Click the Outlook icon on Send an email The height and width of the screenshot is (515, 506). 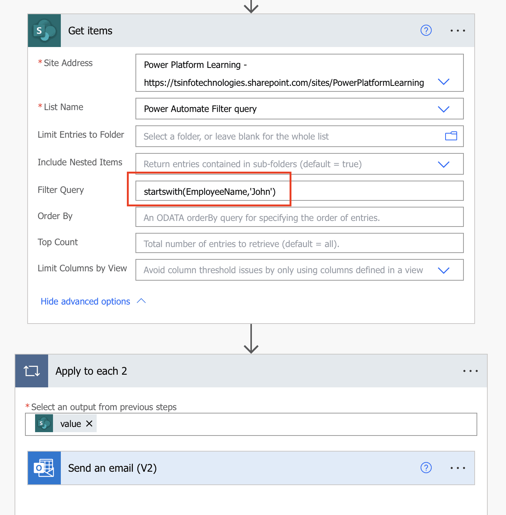(x=44, y=468)
